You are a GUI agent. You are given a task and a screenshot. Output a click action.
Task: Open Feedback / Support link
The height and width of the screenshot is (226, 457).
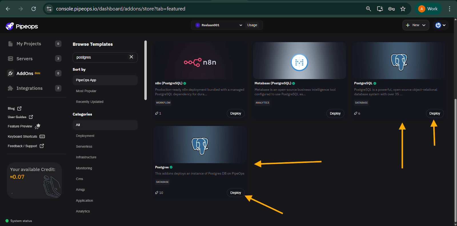[26, 146]
